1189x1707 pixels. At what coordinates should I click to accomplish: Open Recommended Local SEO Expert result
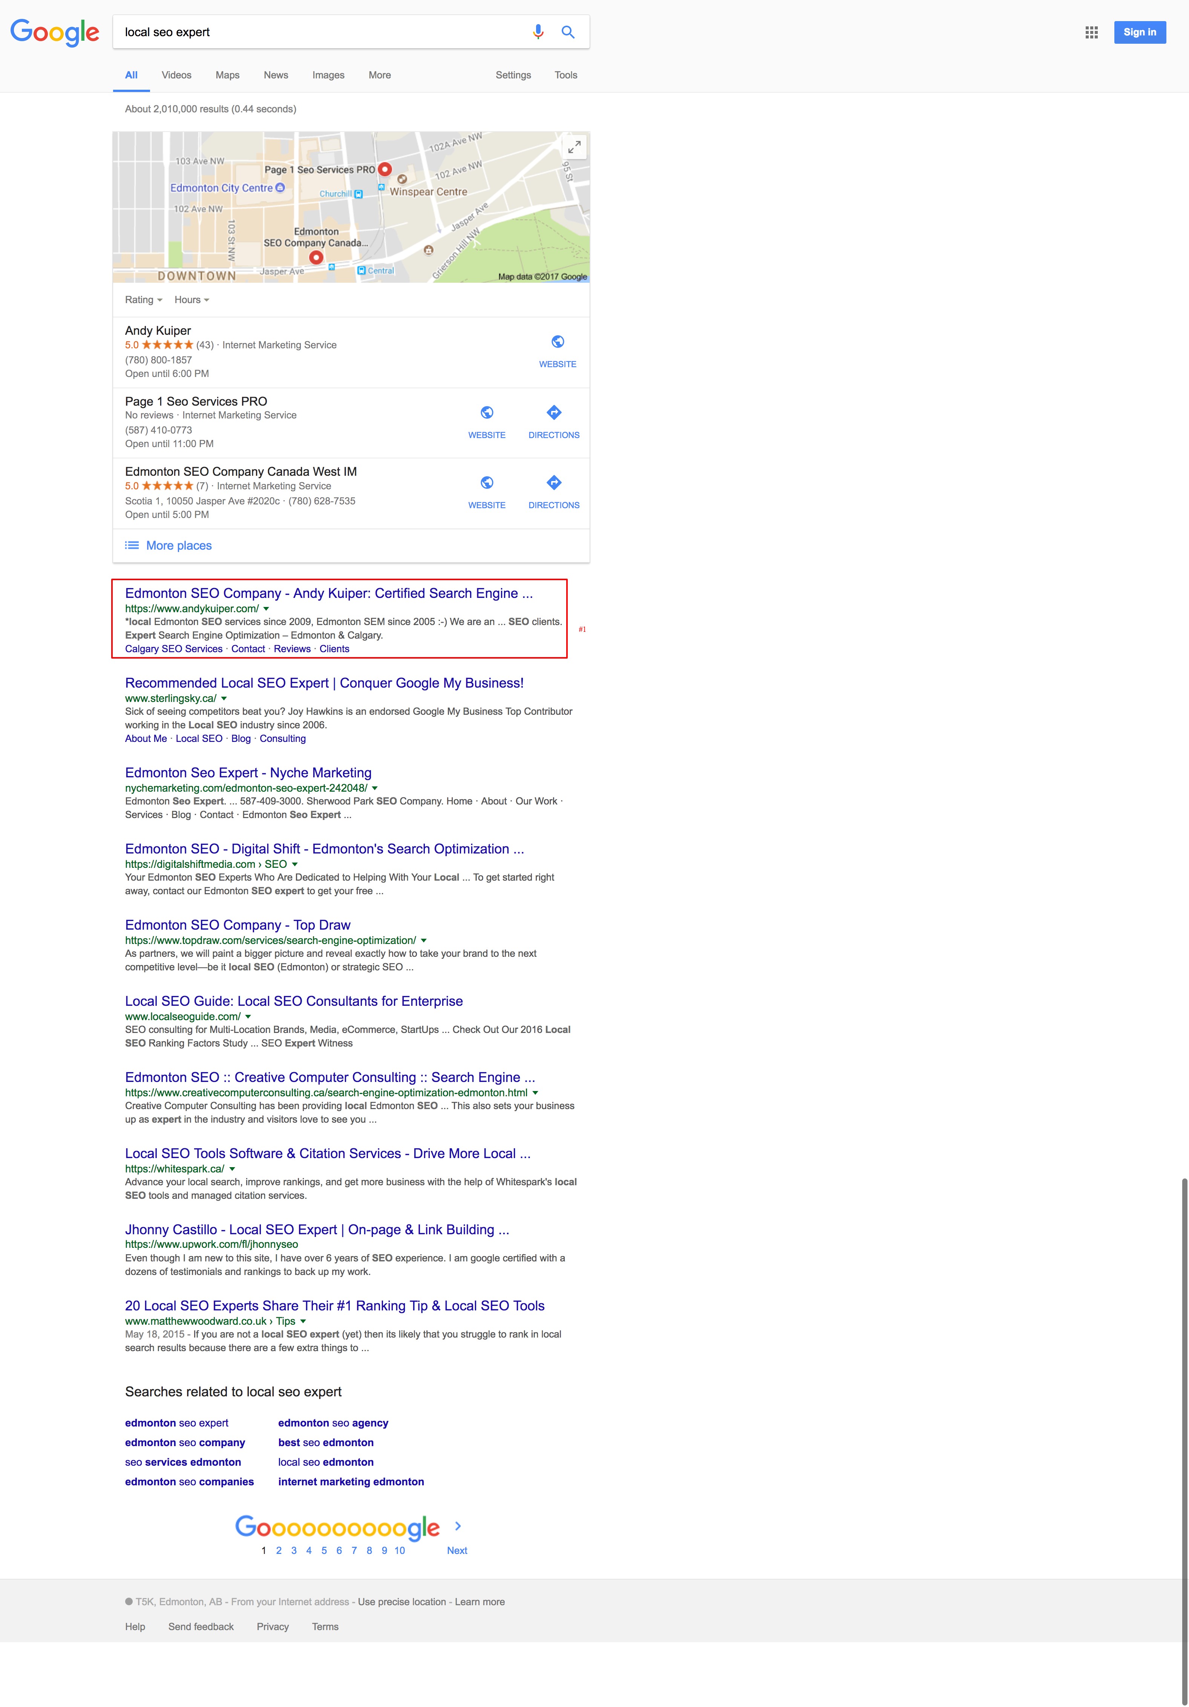pos(324,683)
